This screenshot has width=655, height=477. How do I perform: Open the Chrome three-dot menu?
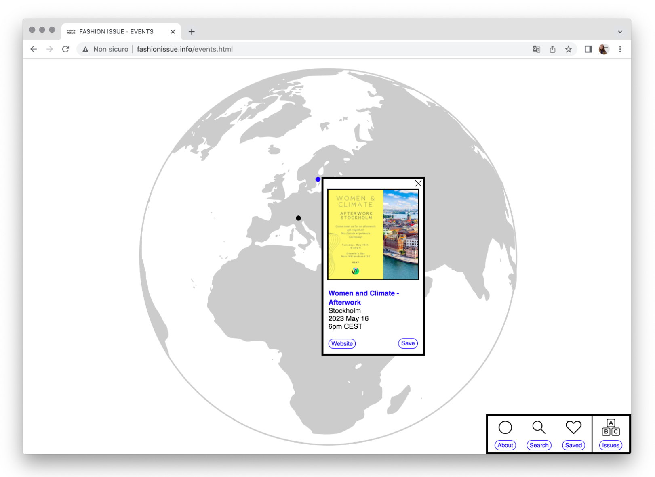click(x=620, y=49)
